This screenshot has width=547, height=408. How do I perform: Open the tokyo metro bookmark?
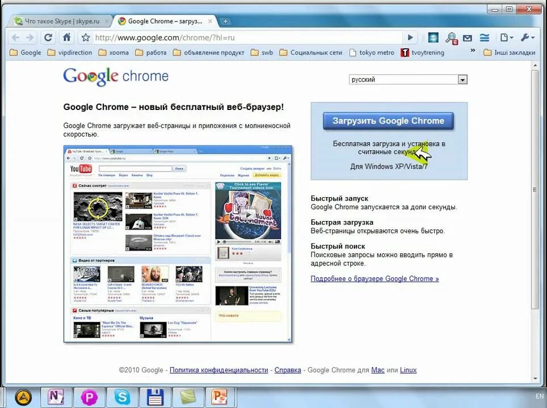point(372,53)
